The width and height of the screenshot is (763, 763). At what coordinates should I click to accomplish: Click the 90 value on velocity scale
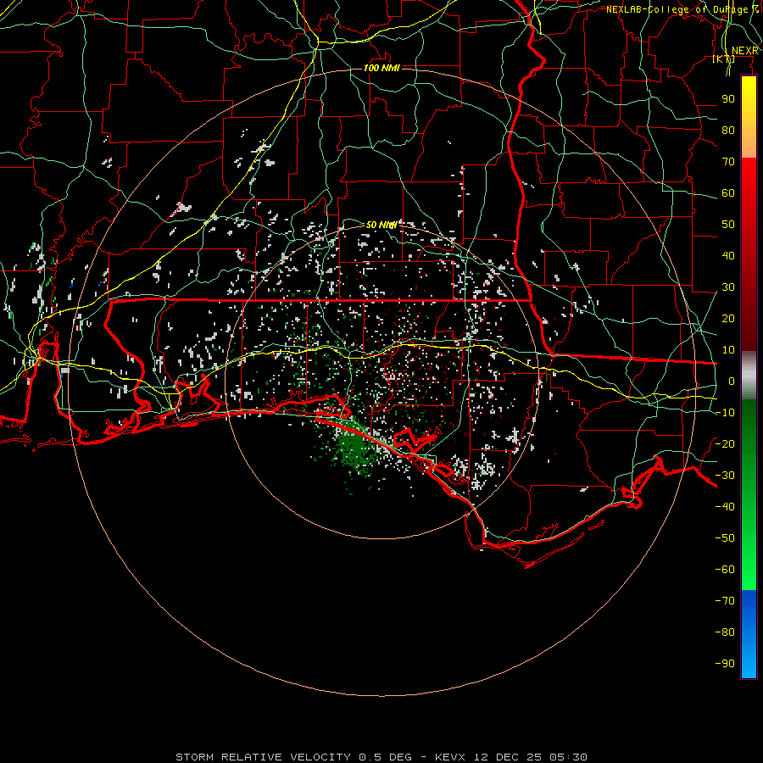(x=728, y=99)
